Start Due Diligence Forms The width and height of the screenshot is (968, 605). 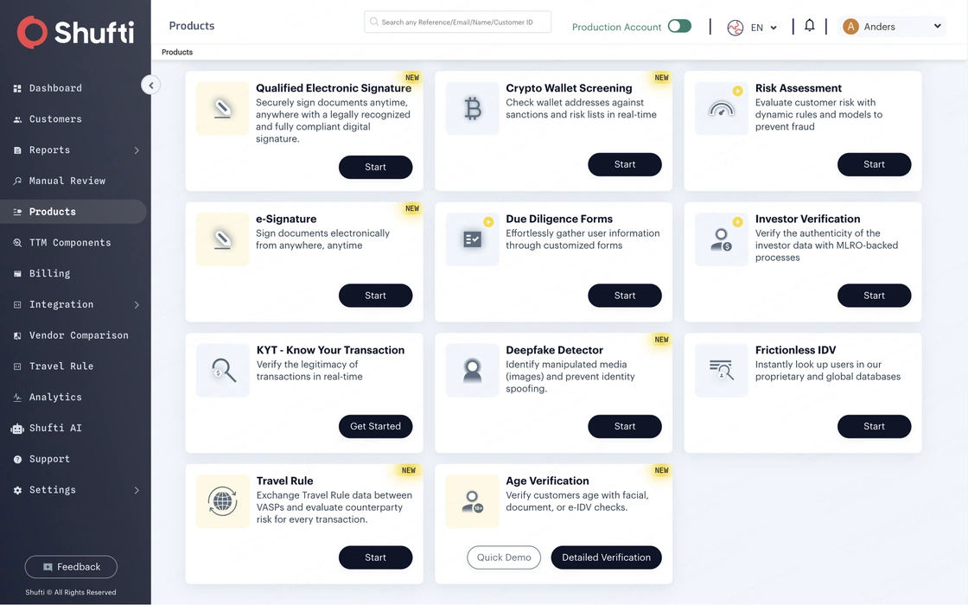pyautogui.click(x=625, y=296)
